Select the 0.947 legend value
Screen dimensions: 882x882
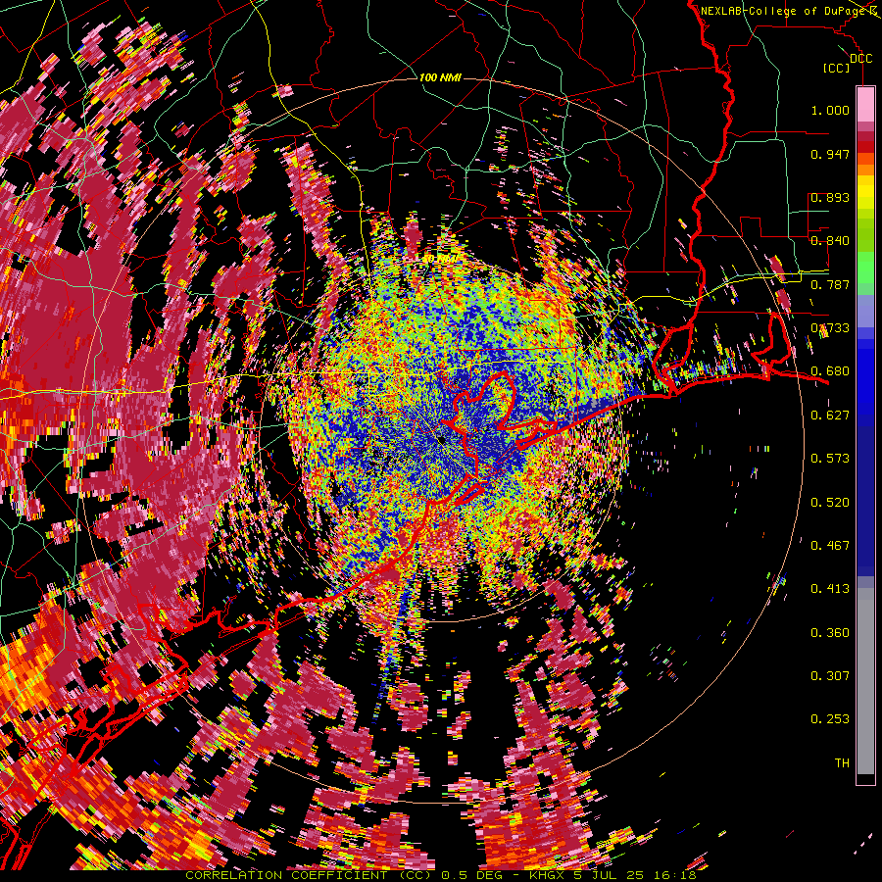[x=830, y=154]
